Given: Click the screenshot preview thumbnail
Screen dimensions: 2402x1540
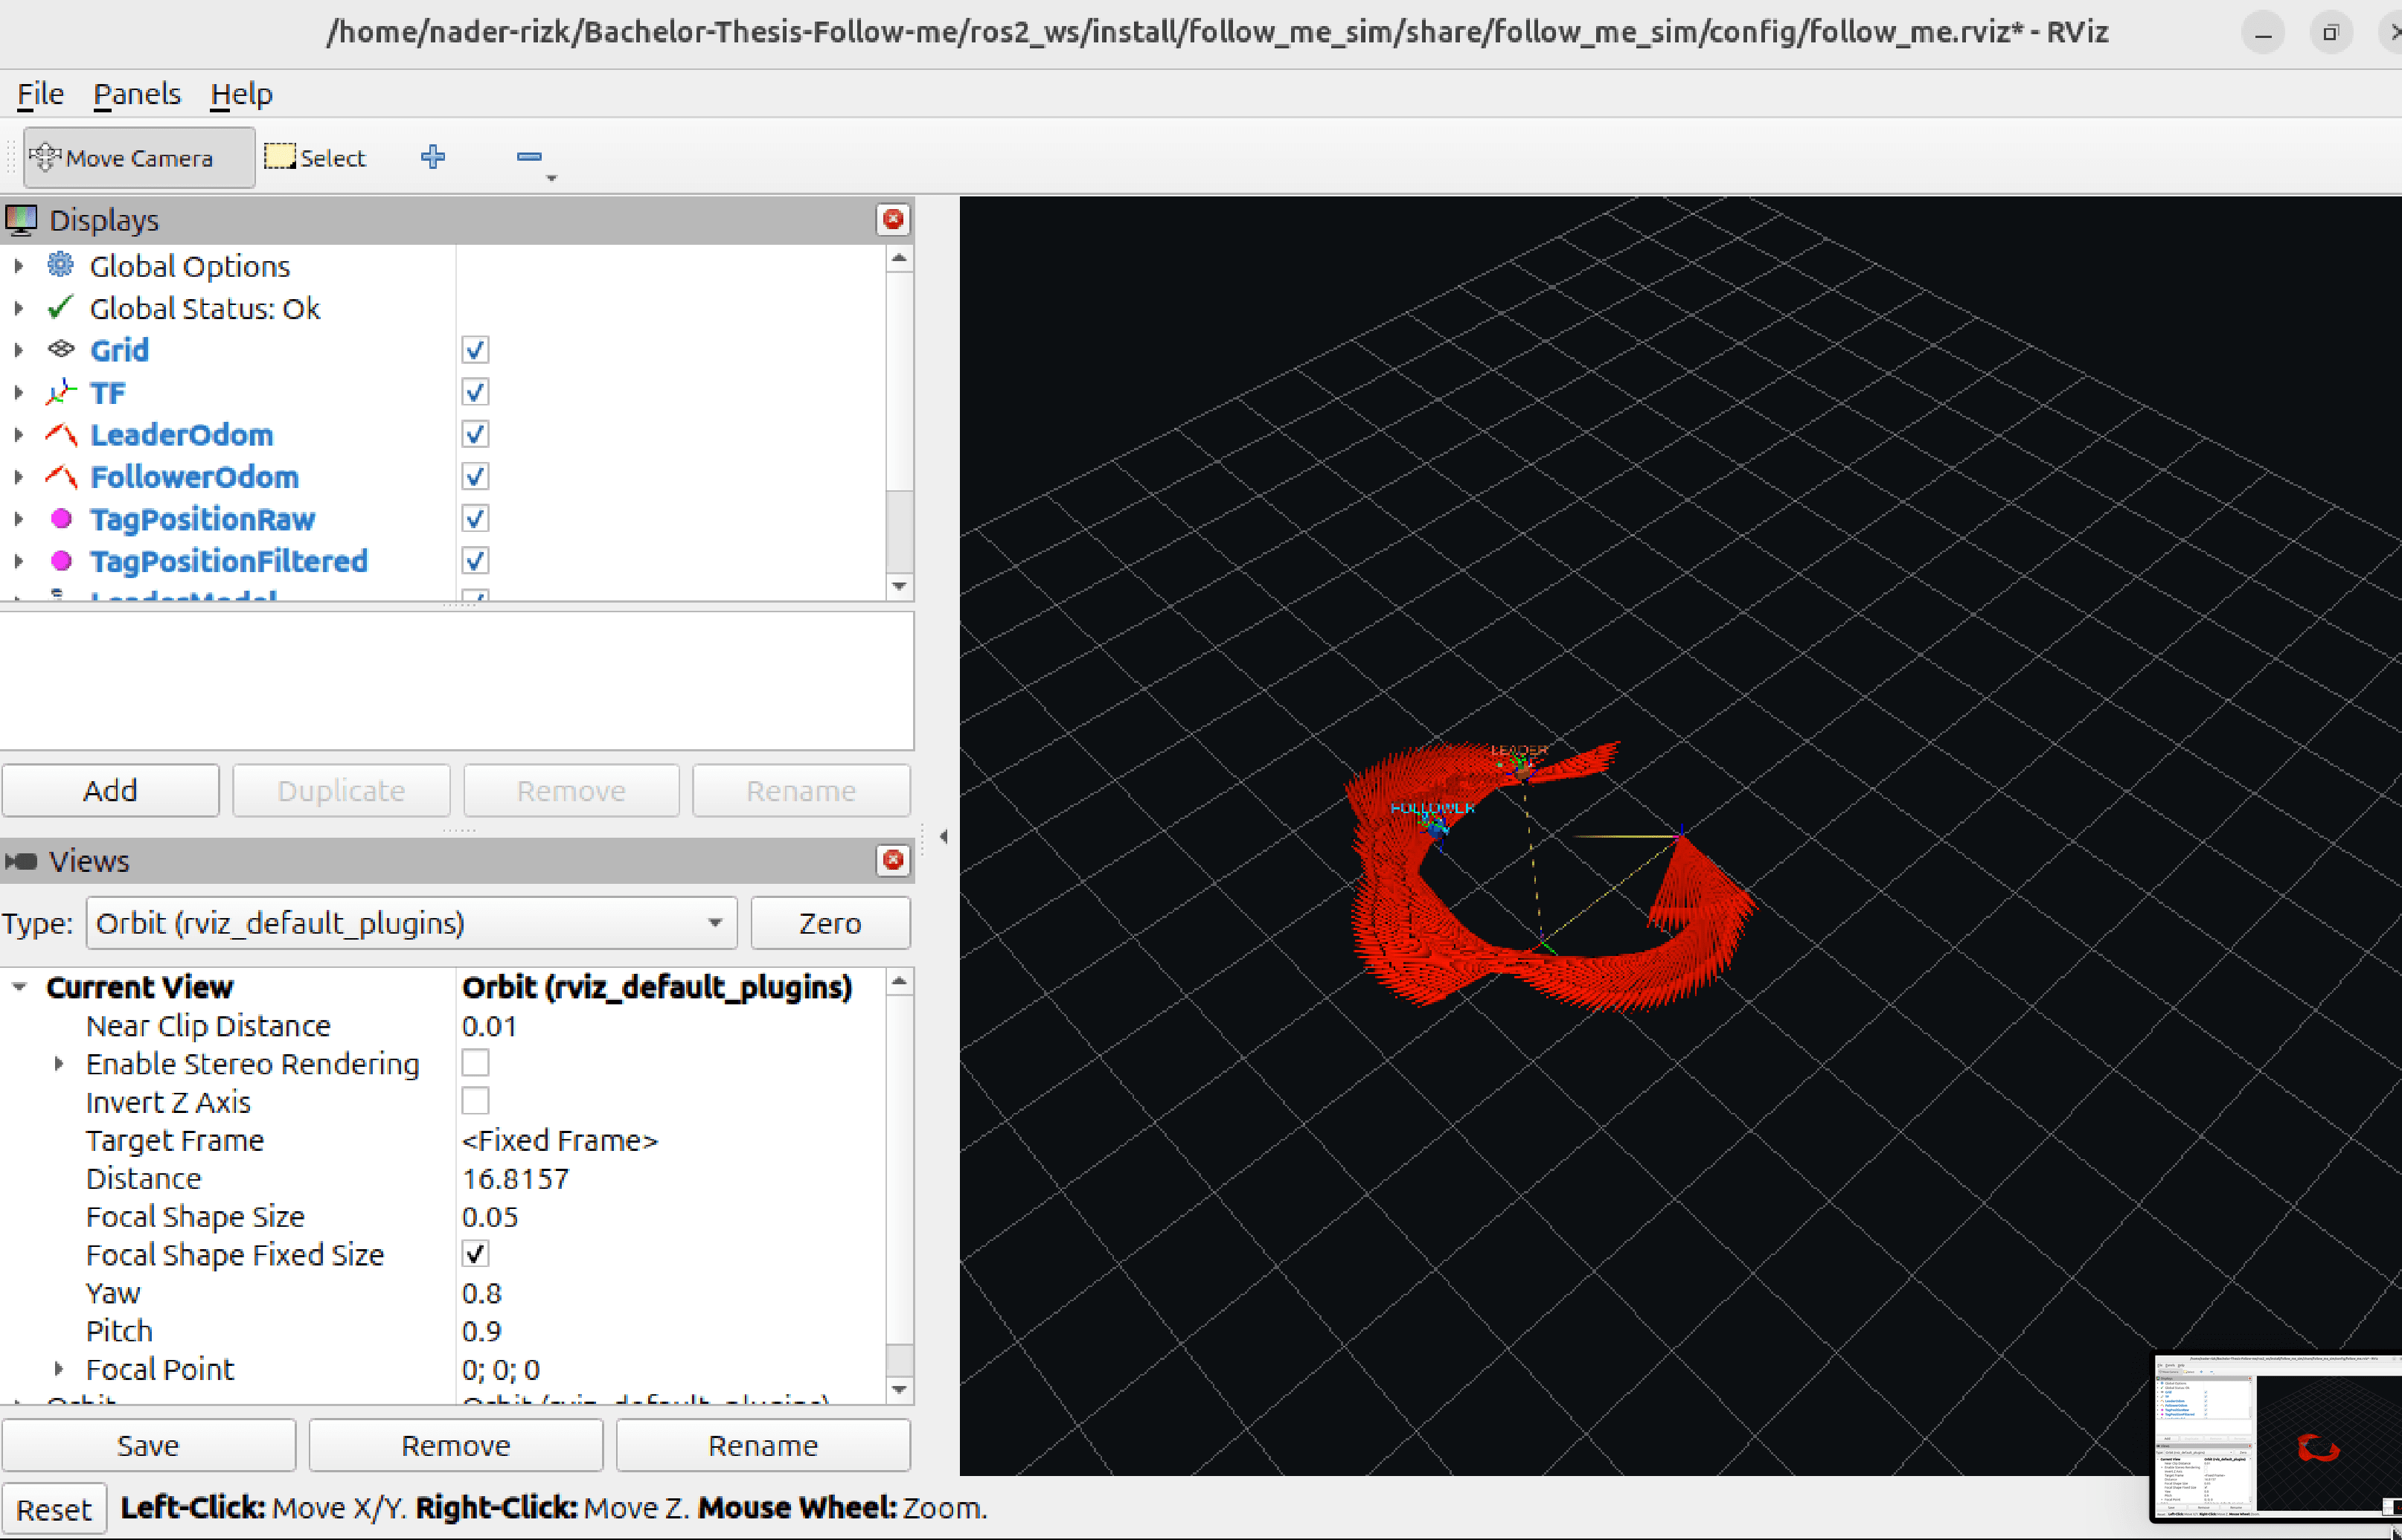Looking at the screenshot, I should coord(2277,1436).
